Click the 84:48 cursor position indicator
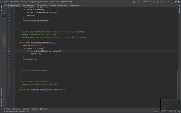181x113 pixels. (155, 112)
